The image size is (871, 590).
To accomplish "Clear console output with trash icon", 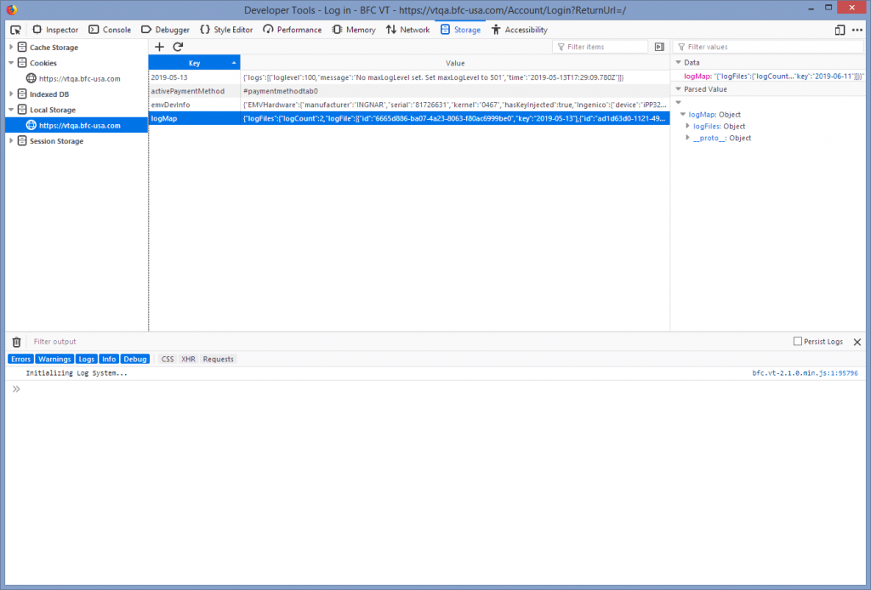I will pos(17,342).
